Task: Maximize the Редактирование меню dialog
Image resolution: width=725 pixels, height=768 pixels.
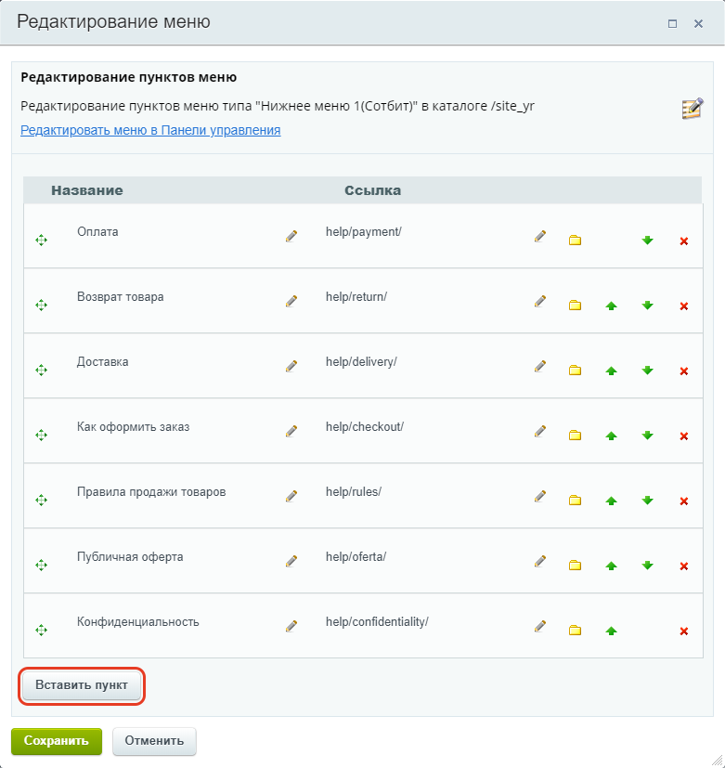Action: click(x=673, y=23)
